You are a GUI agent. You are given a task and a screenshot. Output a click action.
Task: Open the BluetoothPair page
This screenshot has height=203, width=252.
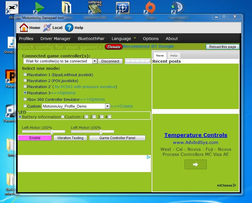coord(91,39)
